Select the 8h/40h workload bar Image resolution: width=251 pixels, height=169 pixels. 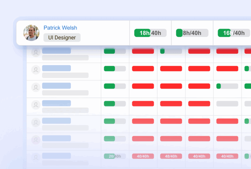tap(192, 33)
